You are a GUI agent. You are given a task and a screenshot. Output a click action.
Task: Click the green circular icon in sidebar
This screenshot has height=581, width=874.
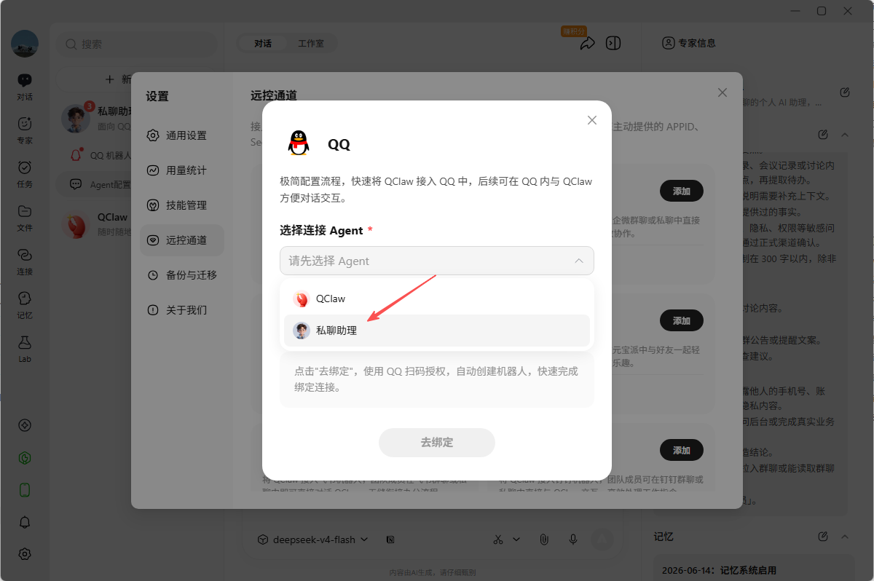click(x=25, y=458)
